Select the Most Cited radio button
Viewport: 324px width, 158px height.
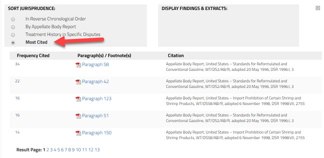13,43
